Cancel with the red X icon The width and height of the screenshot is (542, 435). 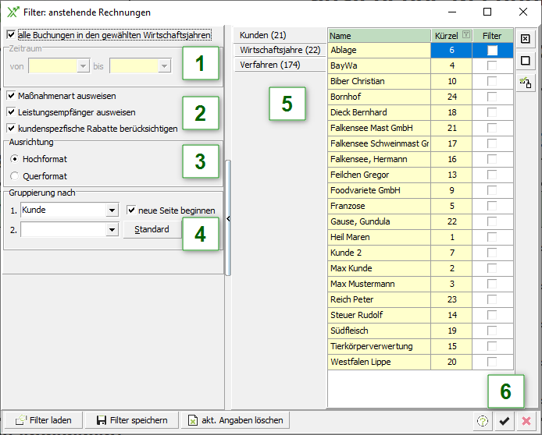pyautogui.click(x=526, y=421)
